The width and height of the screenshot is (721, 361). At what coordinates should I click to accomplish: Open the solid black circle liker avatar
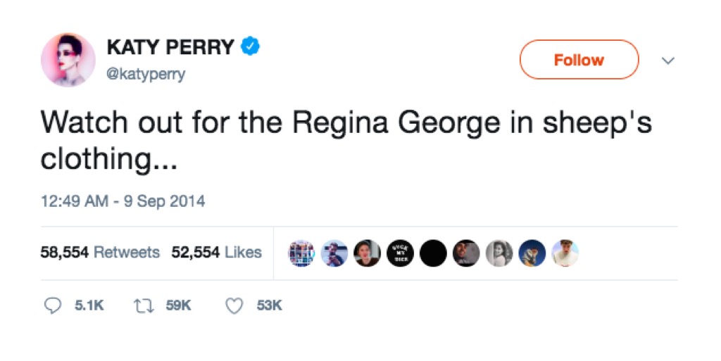432,253
